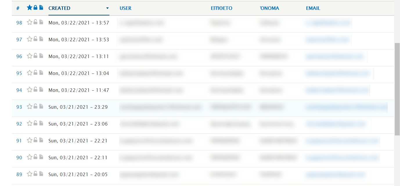Toggle CREATED column sort arrow
This screenshot has width=400, height=186.
coord(107,8)
